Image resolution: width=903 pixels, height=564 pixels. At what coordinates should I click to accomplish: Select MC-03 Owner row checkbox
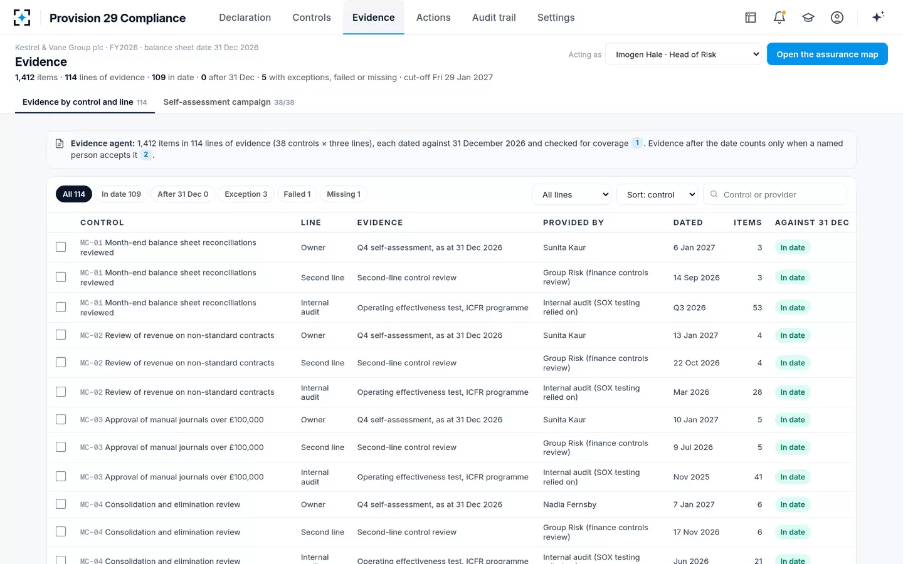coord(61,419)
